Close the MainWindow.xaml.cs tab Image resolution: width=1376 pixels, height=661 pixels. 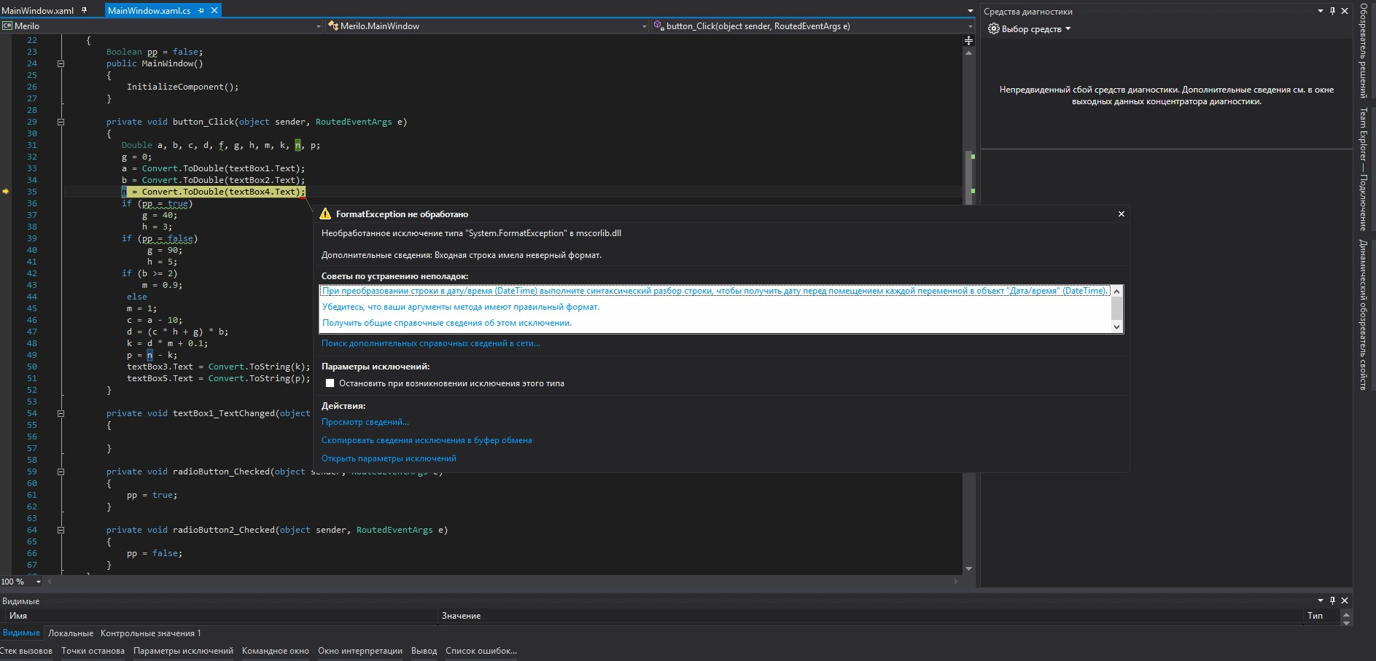(214, 10)
